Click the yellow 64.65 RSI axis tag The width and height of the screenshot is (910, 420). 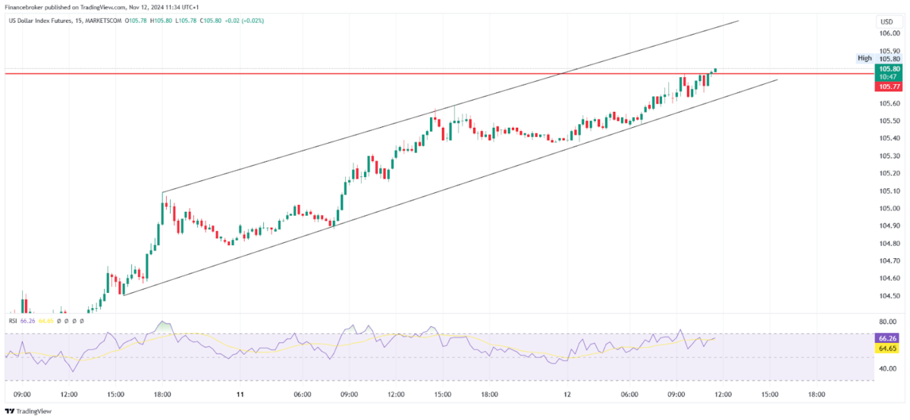[x=887, y=349]
